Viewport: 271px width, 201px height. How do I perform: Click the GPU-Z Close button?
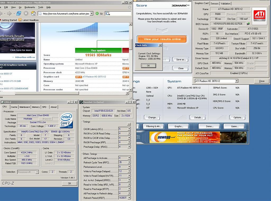click(x=261, y=81)
